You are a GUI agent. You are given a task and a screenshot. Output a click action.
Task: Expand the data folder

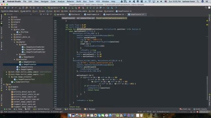(9, 17)
